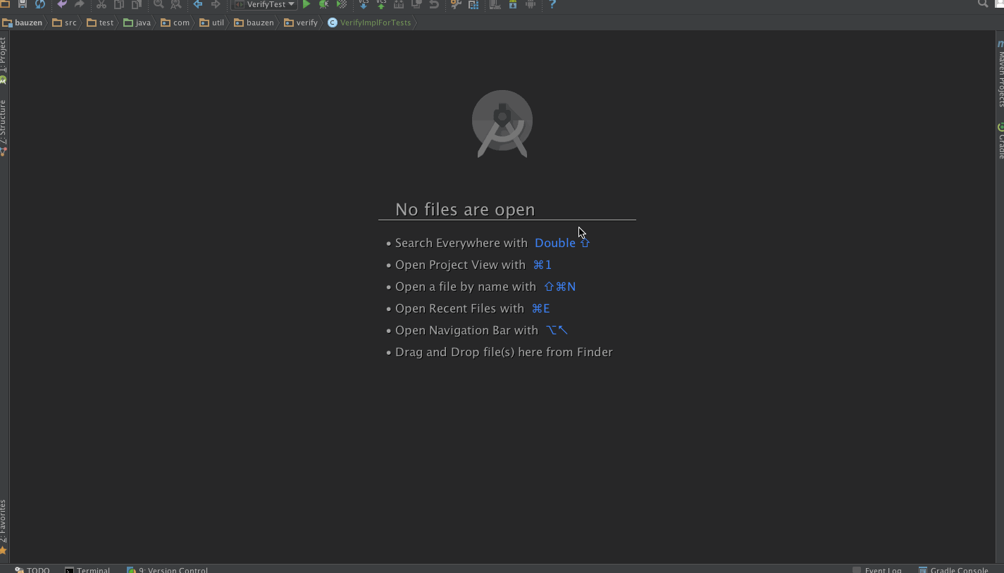1004x573 pixels.
Task: Click the "Open a file by name with" hint
Action: pyautogui.click(x=466, y=286)
